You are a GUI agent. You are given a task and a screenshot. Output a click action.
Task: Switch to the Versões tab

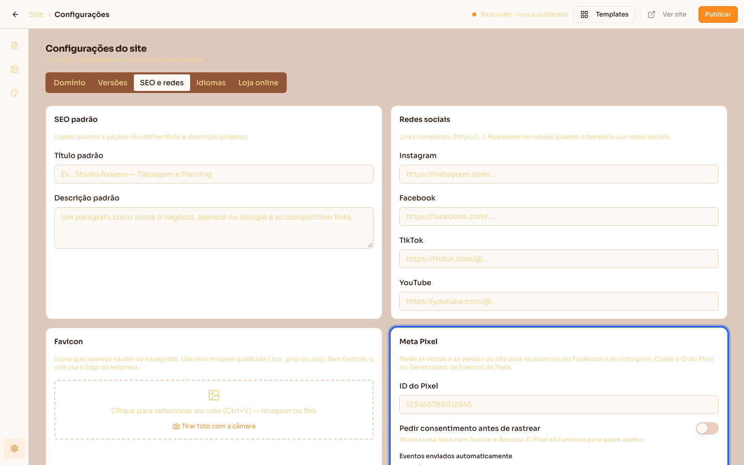pos(113,83)
